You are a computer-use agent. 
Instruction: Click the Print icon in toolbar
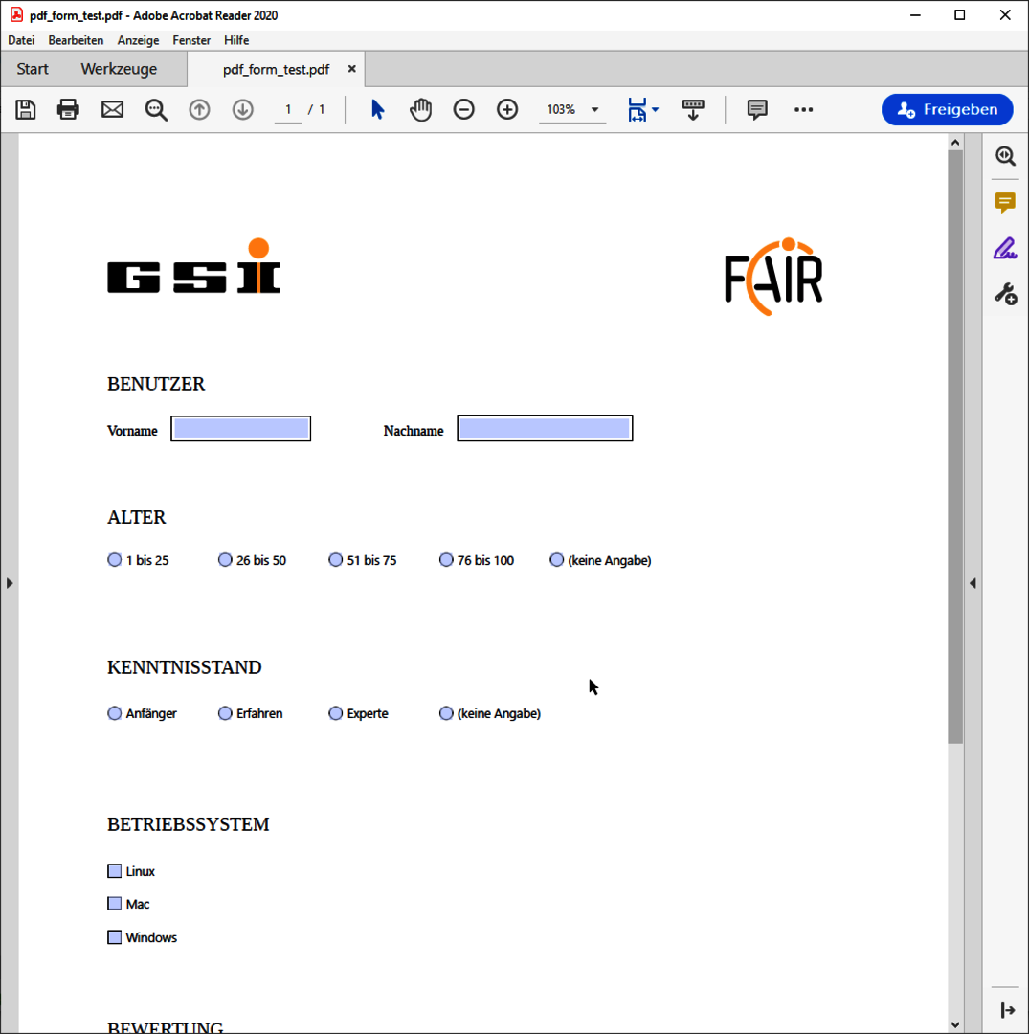click(x=68, y=109)
